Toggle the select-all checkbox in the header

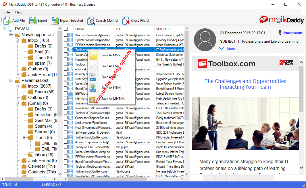[66, 29]
